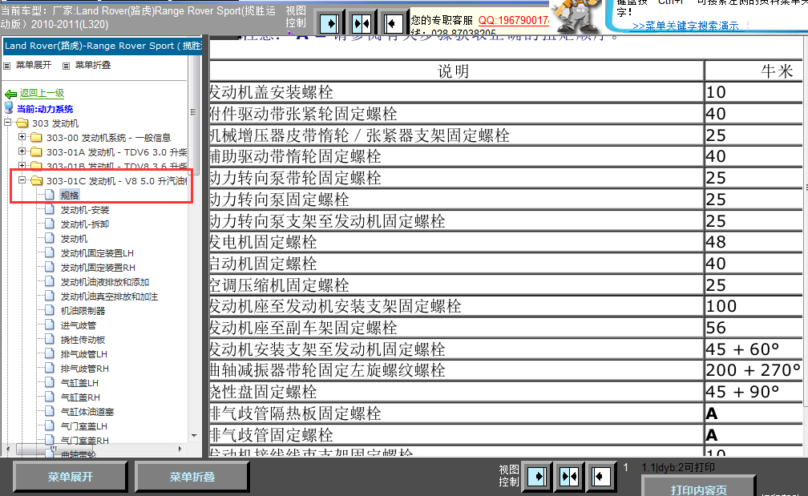Click the 200 + 270° torque value
Viewport: 808px width, 496px height.
pyautogui.click(x=753, y=370)
